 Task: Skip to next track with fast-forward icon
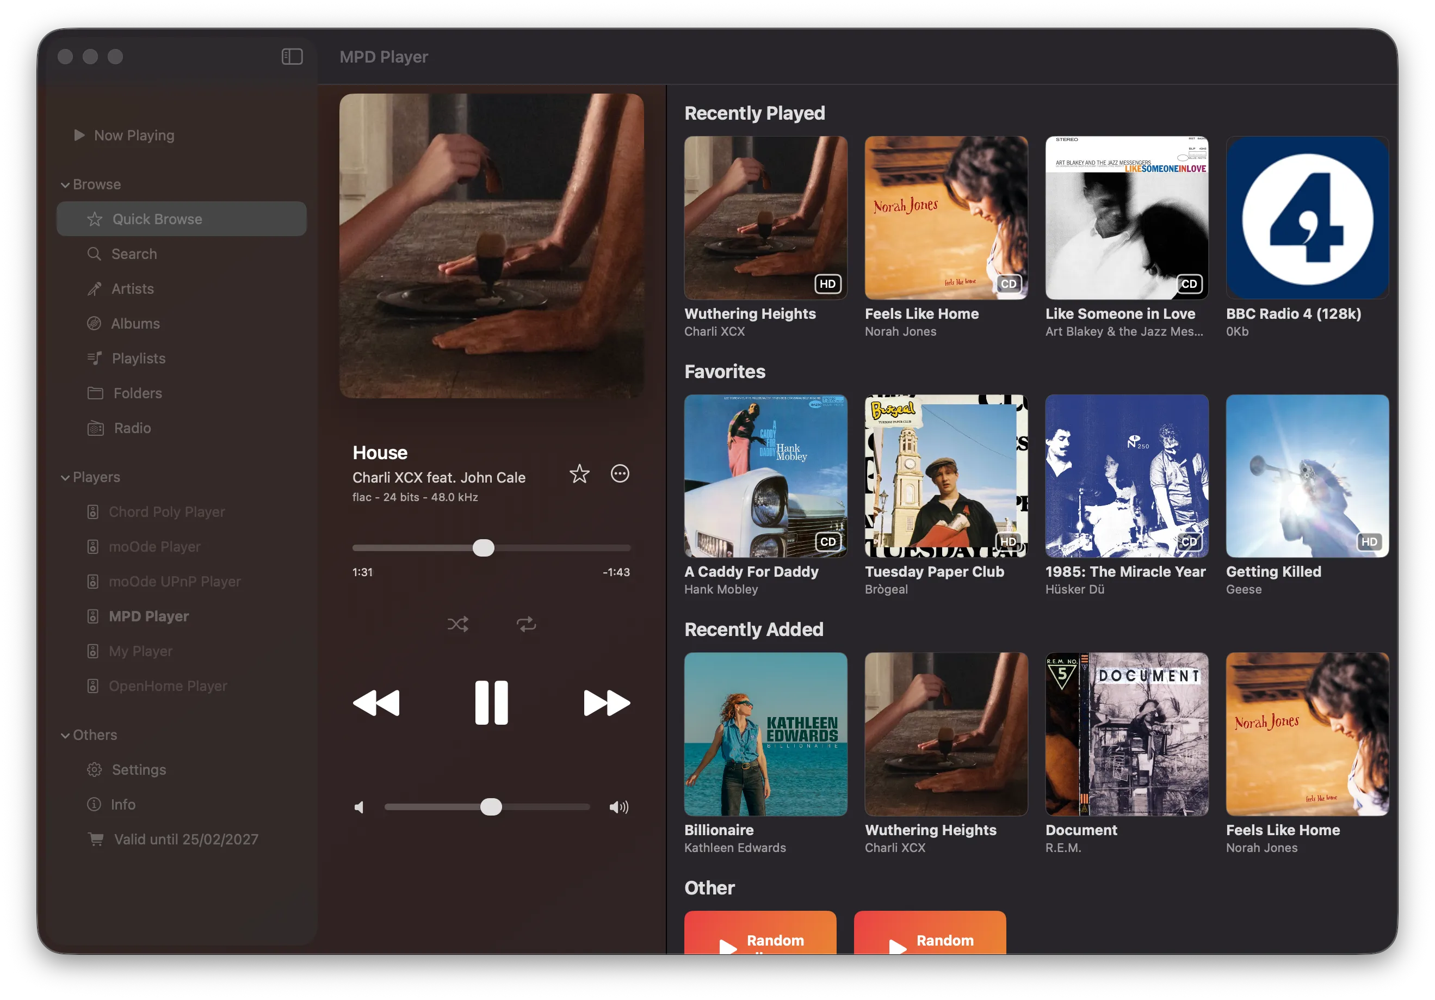click(x=606, y=702)
